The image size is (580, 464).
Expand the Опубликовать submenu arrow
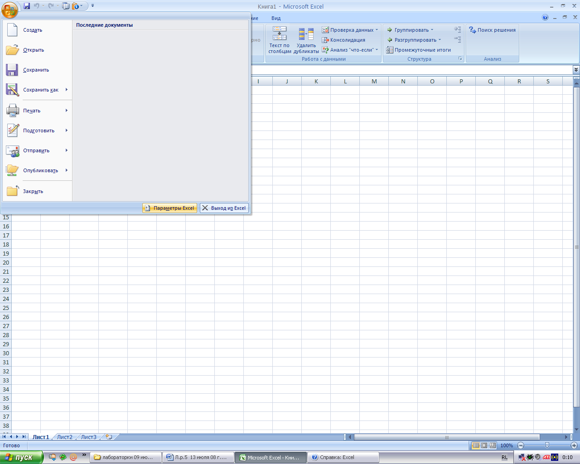[67, 170]
